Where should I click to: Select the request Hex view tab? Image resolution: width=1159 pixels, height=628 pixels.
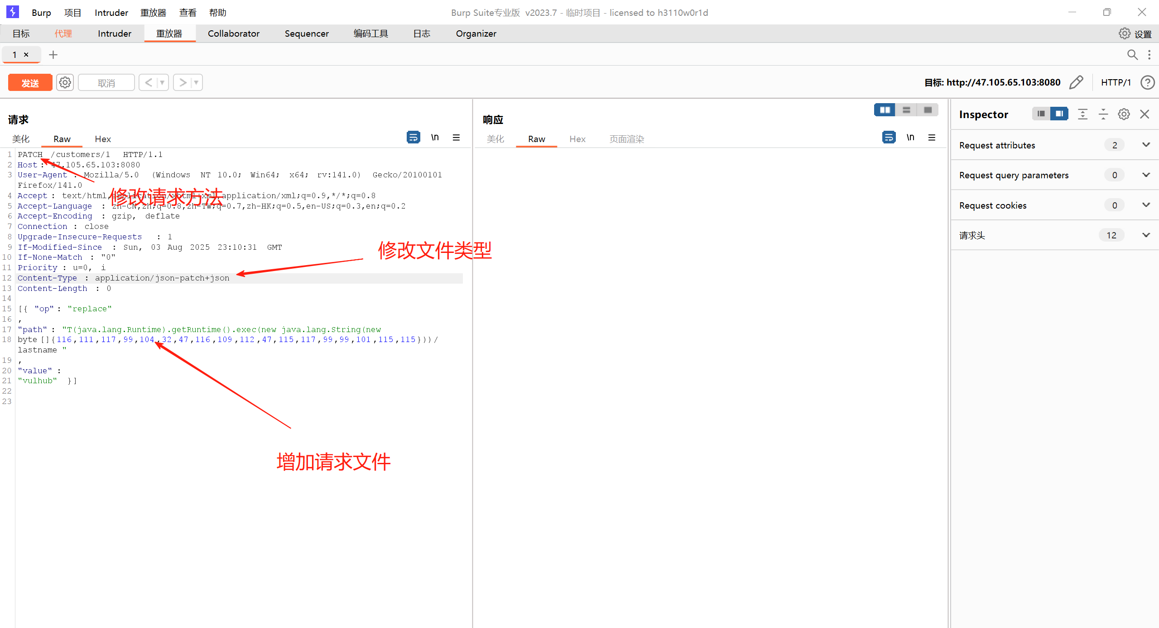coord(103,139)
